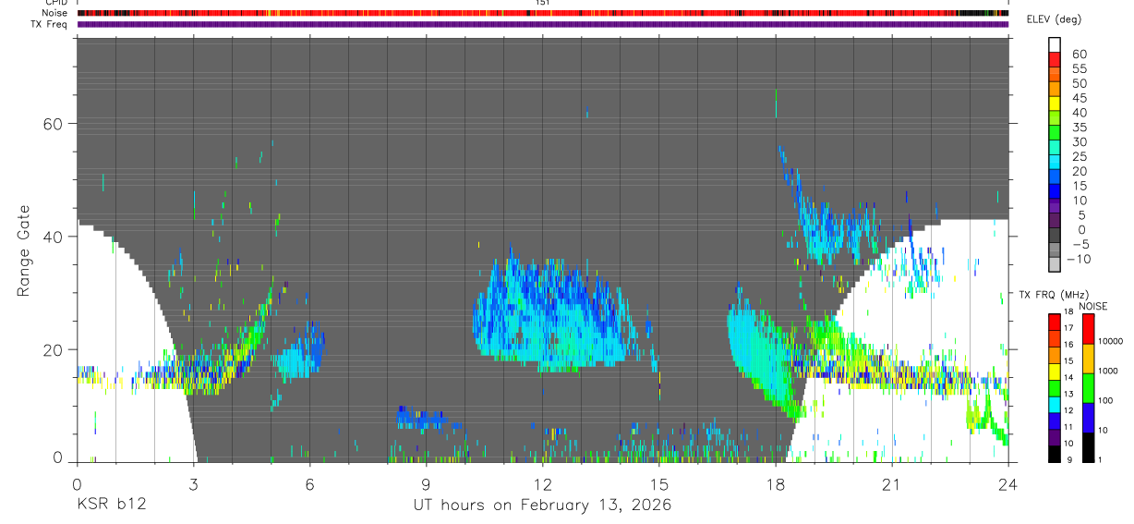Screen dimensions: 1134x524
Task: Click the ELEV legend label '−10'
Action: [1080, 259]
